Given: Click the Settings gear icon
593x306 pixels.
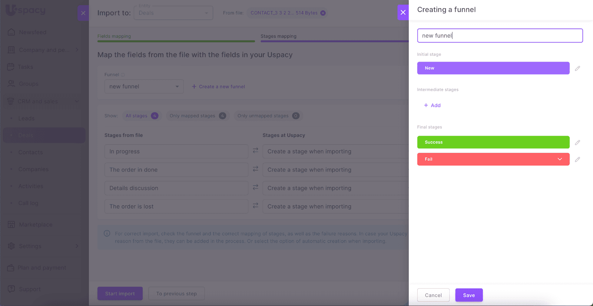Looking at the screenshot, I should pyautogui.click(x=11, y=246).
